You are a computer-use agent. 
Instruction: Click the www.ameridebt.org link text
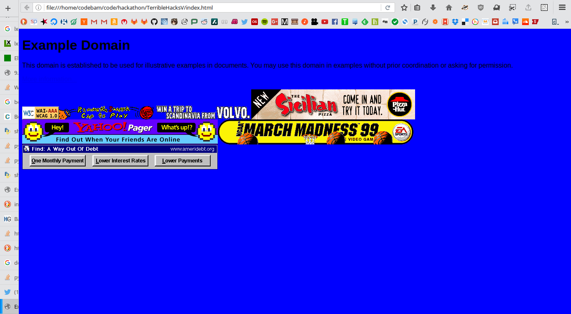pos(192,149)
